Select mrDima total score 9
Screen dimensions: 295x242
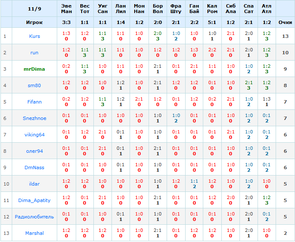(285, 69)
